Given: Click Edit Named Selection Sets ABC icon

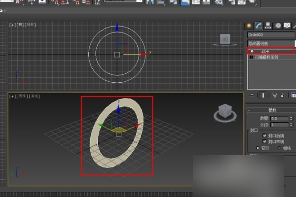Looking at the screenshot, I should click(x=97, y=2).
